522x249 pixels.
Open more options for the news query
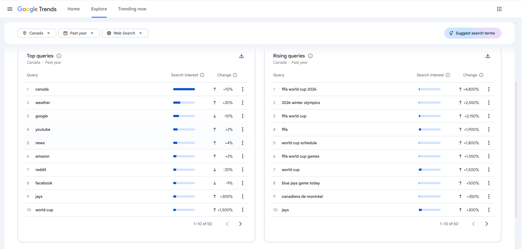point(243,143)
